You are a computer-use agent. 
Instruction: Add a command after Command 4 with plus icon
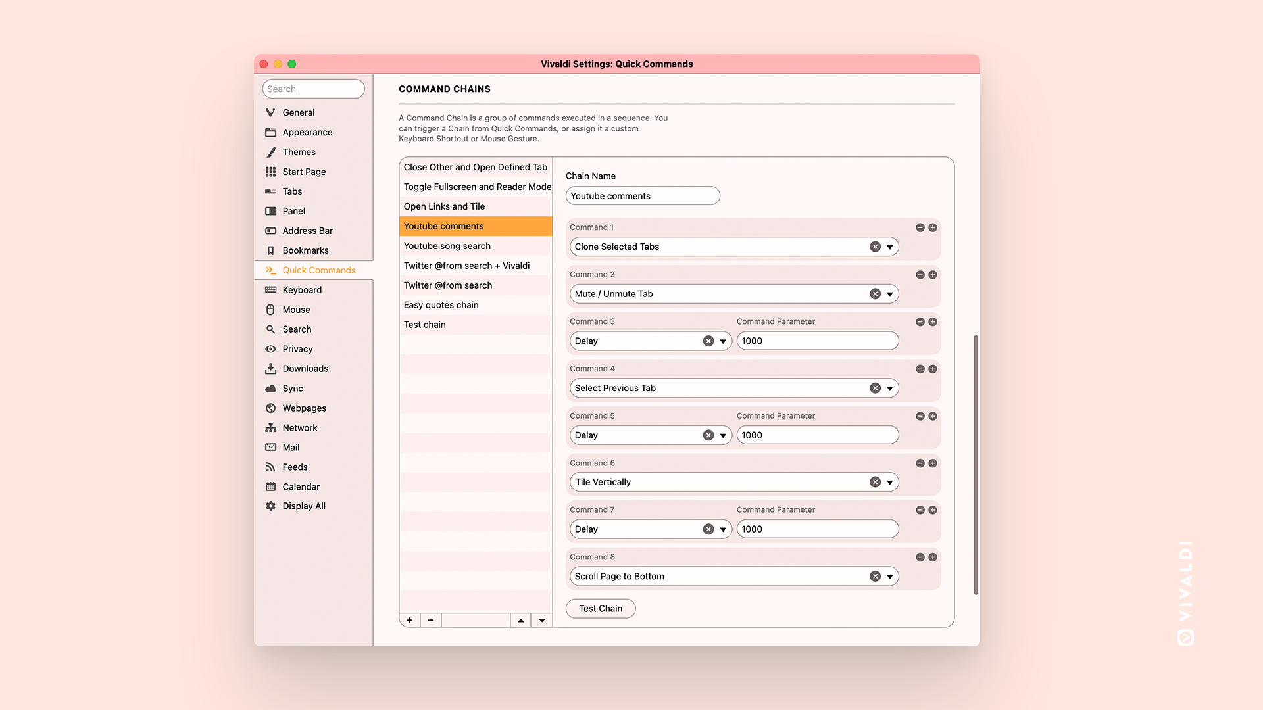pos(933,369)
